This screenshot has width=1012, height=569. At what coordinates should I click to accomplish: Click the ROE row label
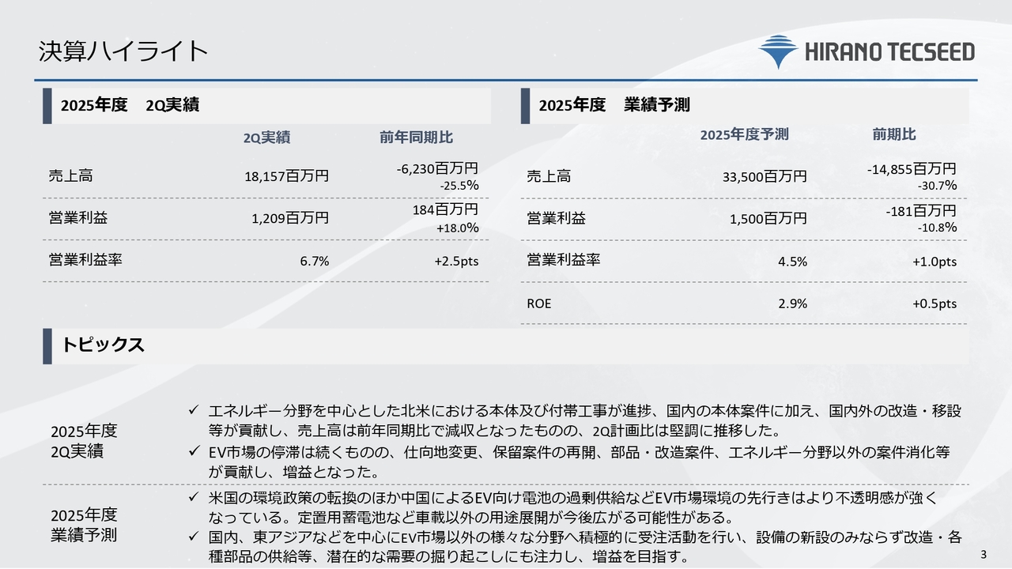[x=539, y=303]
